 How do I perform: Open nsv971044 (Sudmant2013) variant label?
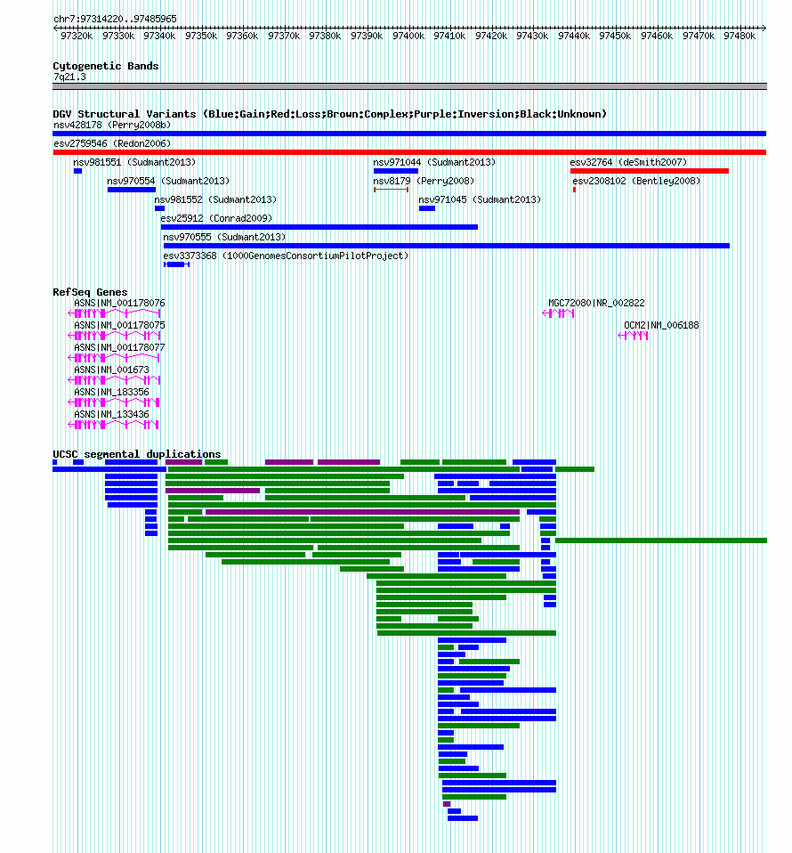pos(434,162)
